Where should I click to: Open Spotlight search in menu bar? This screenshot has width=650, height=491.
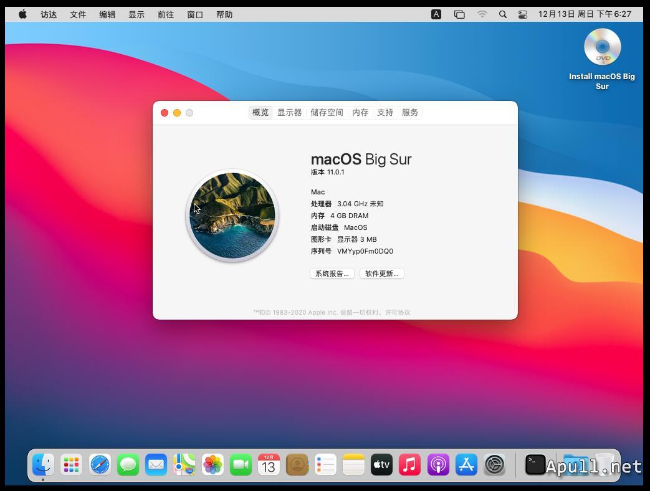pyautogui.click(x=503, y=14)
